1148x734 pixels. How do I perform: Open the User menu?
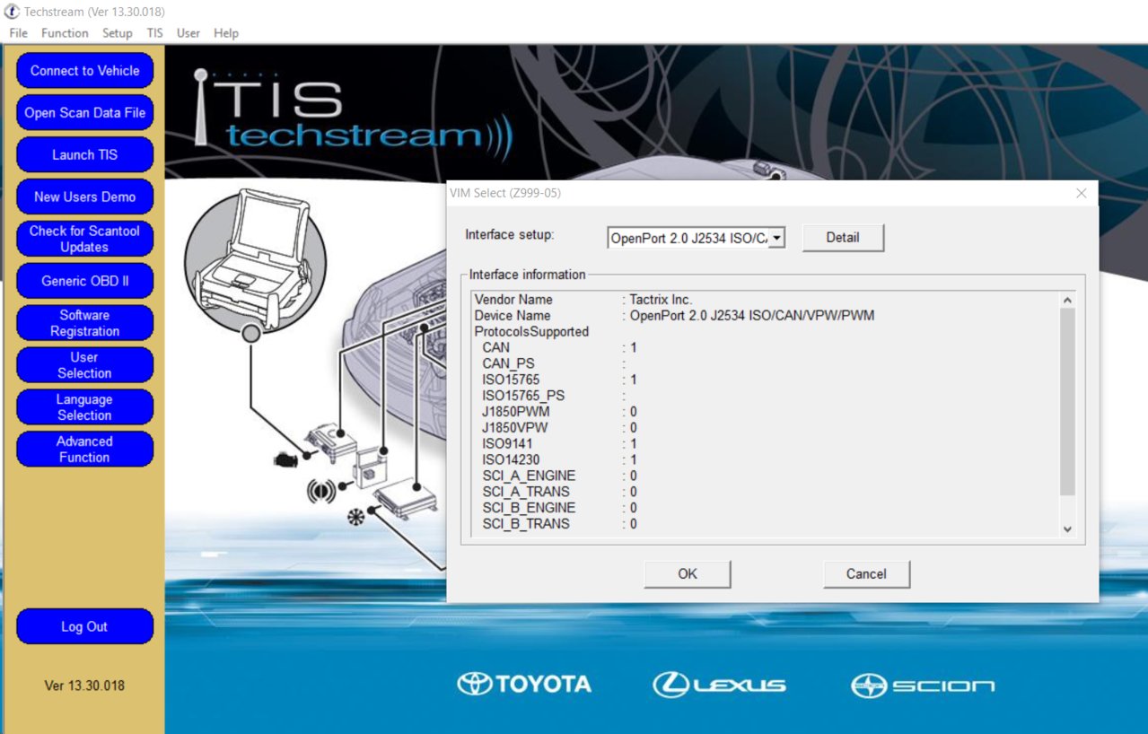[188, 33]
